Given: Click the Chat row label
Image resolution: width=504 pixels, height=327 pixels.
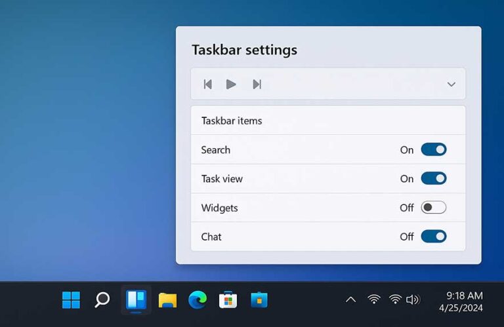Looking at the screenshot, I should click(211, 237).
